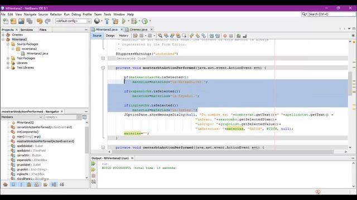The width and height of the screenshot is (357, 200).
Task: Switch to the Cinemex.java editor tab
Action: click(x=138, y=29)
